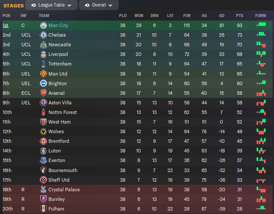Viewport: 274px width, 214px height.
Task: Open the Brighton team name link
Action: click(58, 83)
